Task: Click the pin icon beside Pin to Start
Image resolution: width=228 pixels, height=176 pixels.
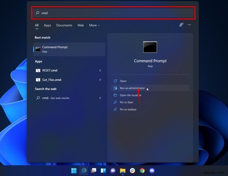Action: 115,102
